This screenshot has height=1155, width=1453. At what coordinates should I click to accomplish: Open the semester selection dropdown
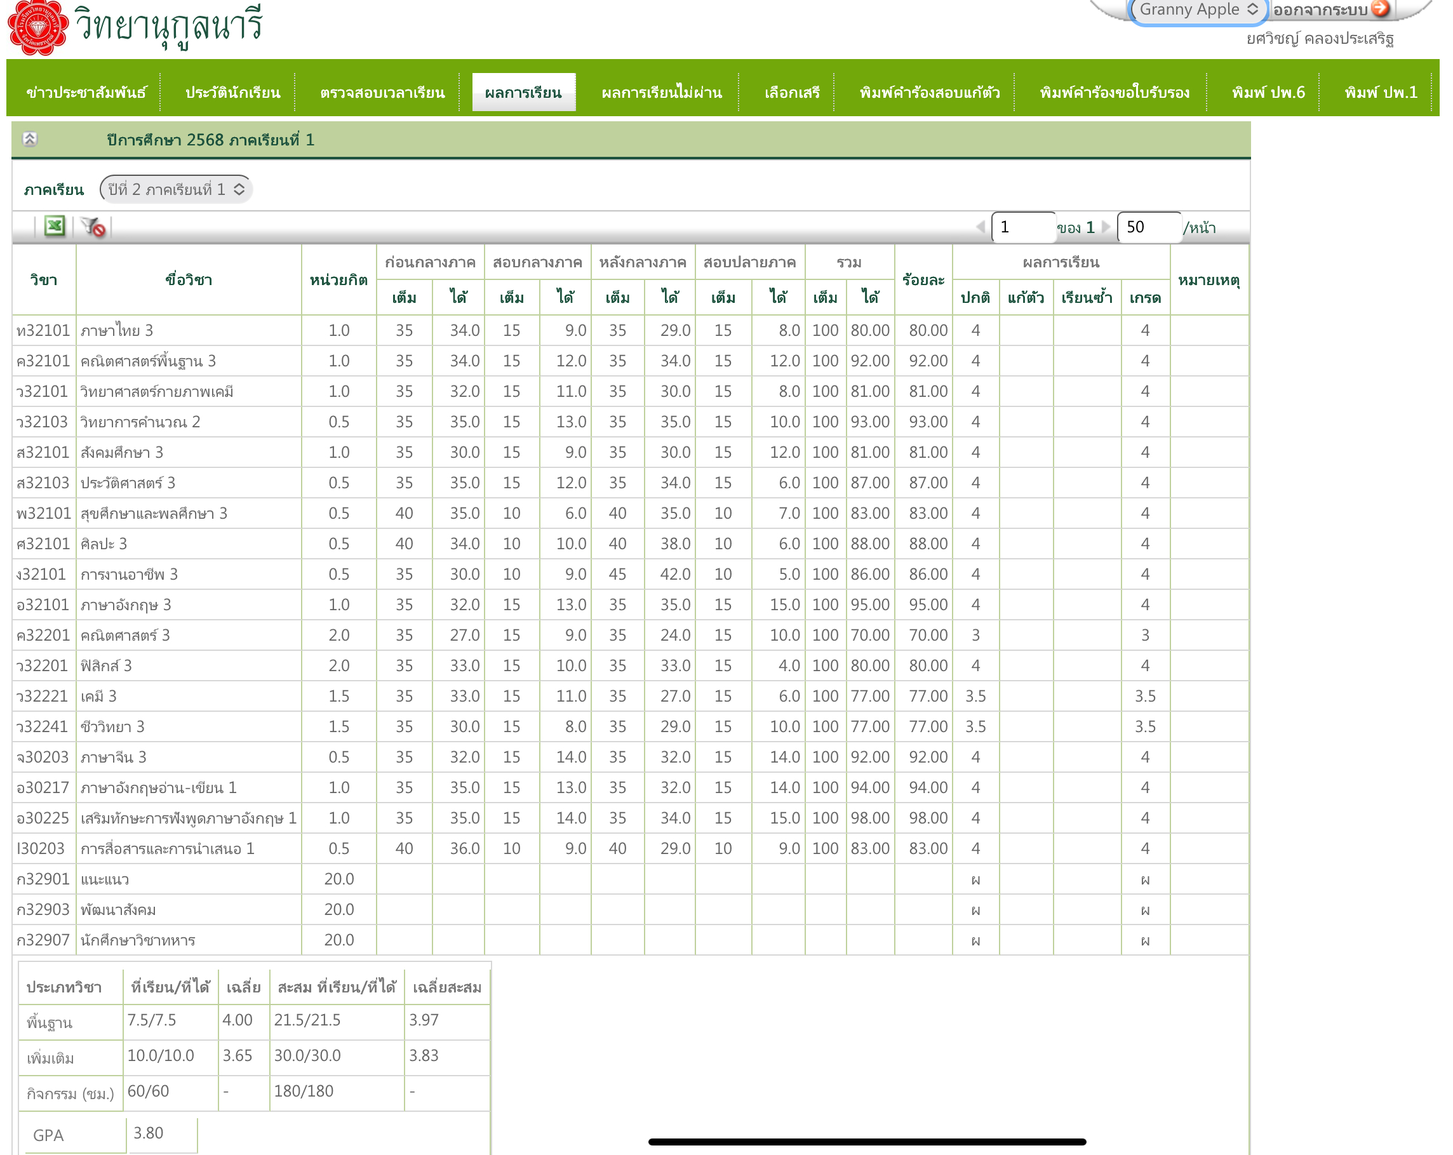pyautogui.click(x=176, y=189)
